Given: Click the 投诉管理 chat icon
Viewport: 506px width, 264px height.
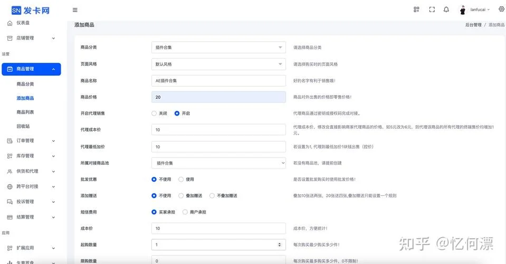Looking at the screenshot, I should pos(9,202).
